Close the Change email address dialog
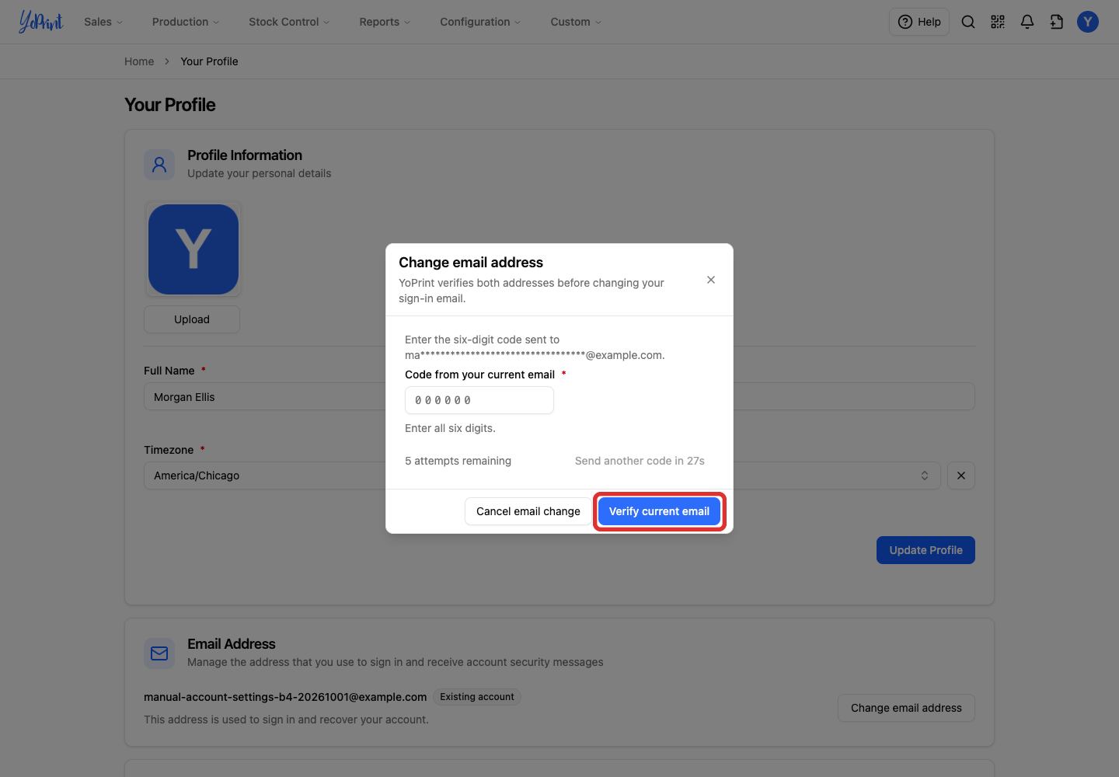This screenshot has width=1119, height=777. pyautogui.click(x=711, y=280)
